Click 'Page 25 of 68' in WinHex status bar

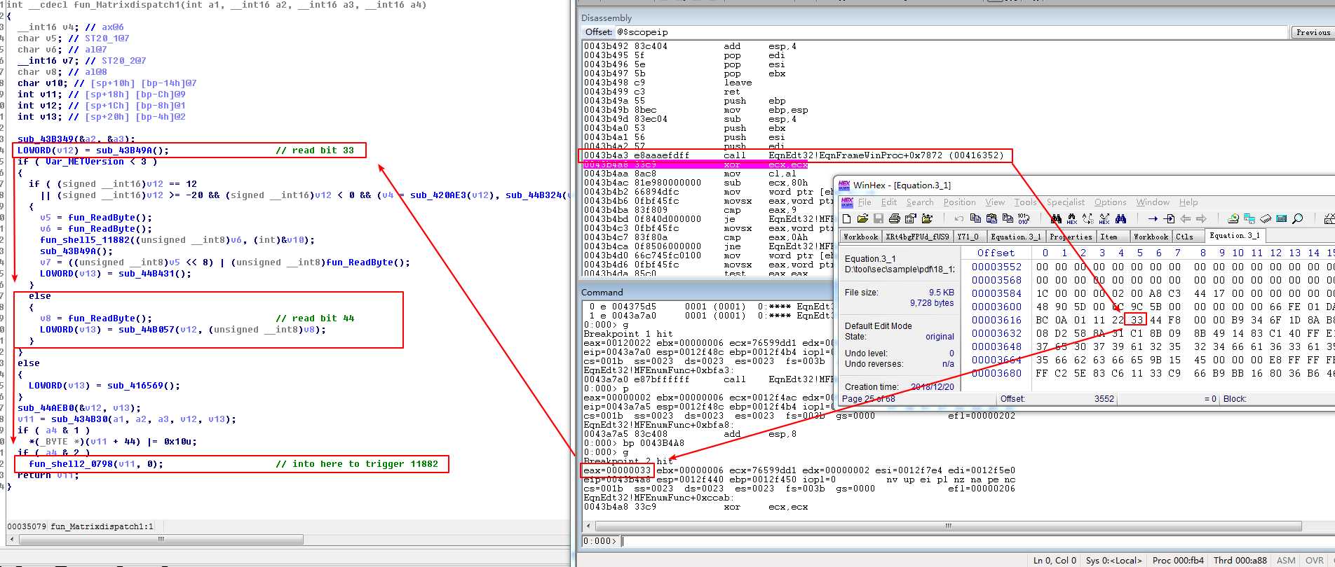coord(868,399)
